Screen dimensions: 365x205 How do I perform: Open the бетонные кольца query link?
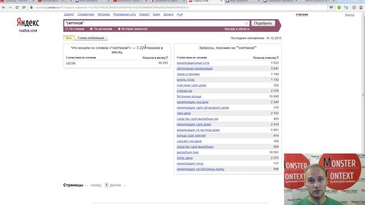pyautogui.click(x=189, y=96)
